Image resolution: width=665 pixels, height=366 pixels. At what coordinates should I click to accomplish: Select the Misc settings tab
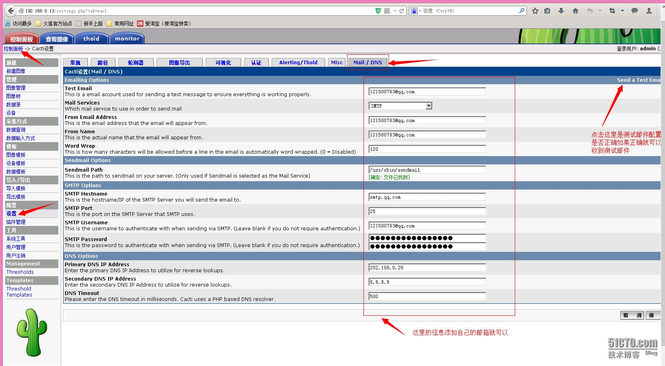click(337, 63)
